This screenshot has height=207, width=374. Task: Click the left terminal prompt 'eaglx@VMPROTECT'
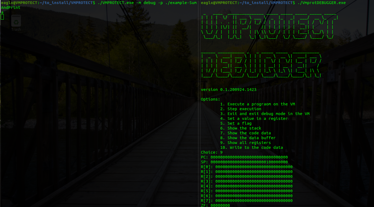19,3
